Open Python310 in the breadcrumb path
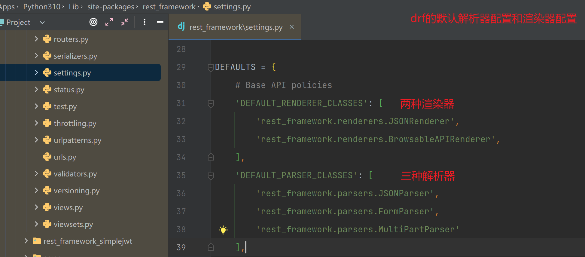This screenshot has width=585, height=257. coord(42,7)
